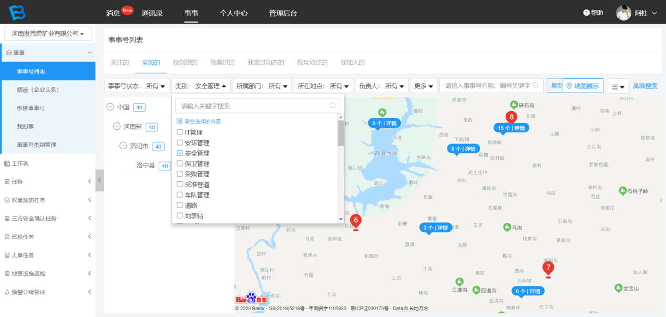Click the bell icon beside 预警分级管控

coord(7,292)
